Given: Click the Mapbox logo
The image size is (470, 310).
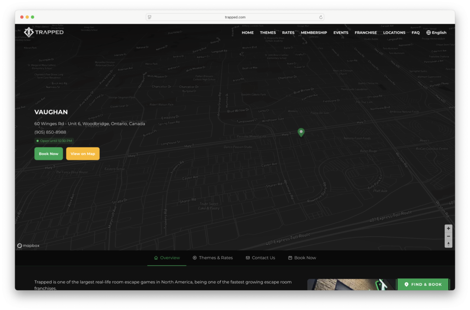Looking at the screenshot, I should (28, 246).
